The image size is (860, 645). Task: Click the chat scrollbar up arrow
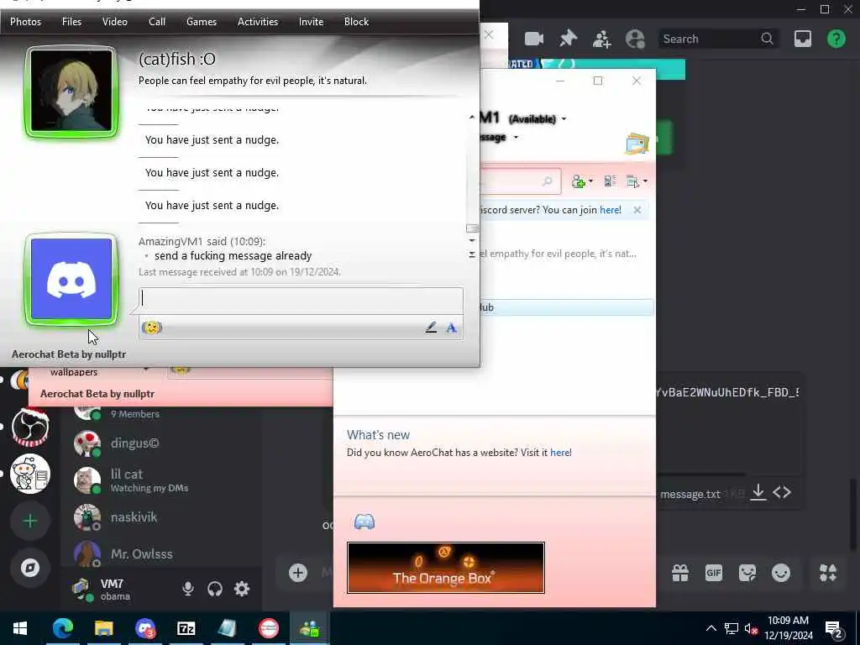[472, 117]
